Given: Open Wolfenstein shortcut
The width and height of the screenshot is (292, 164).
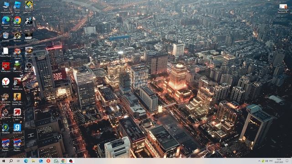Looking at the screenshot, I should (x=6, y=67).
